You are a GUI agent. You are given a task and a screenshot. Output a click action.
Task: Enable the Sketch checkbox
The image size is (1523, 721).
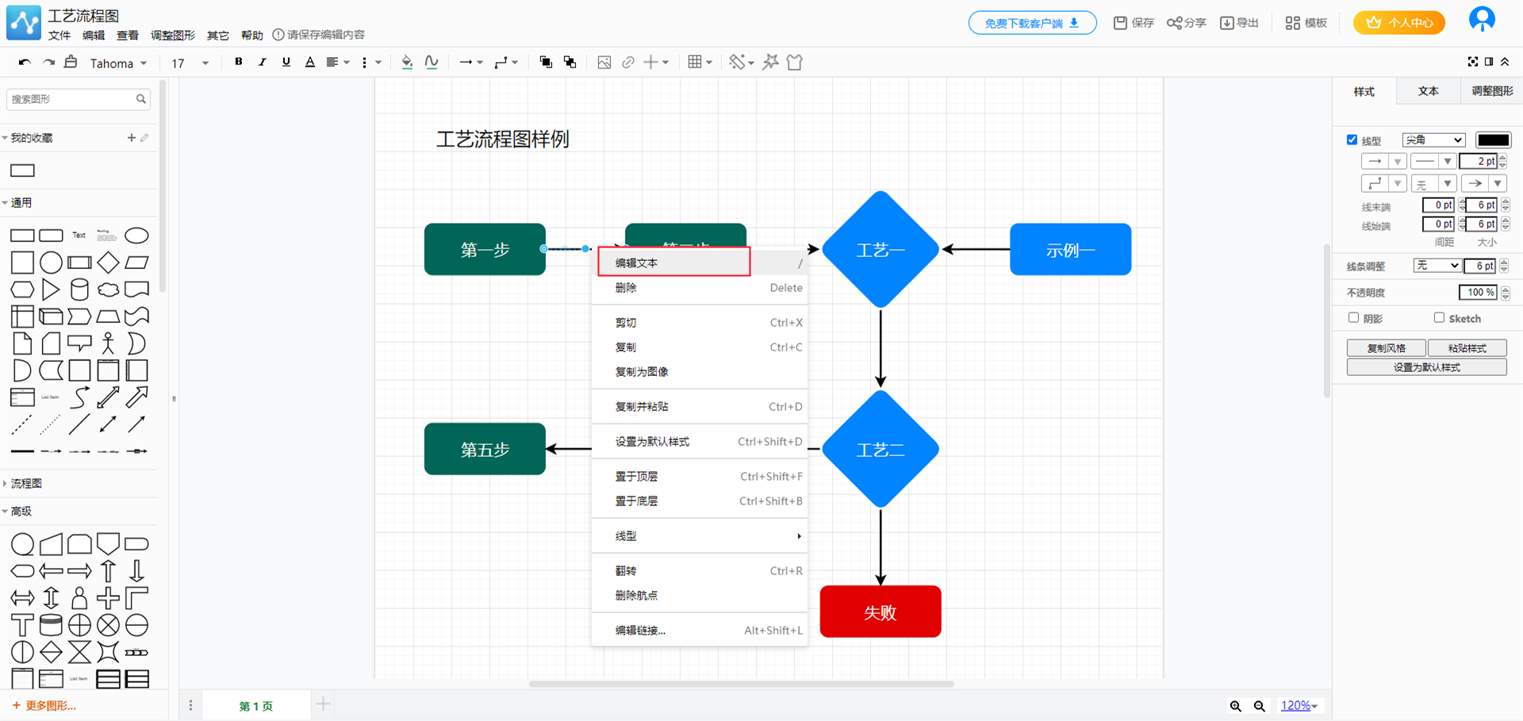pos(1439,318)
